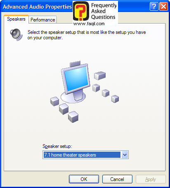Click the blue monitor screen in the speaker diagram

point(76,79)
